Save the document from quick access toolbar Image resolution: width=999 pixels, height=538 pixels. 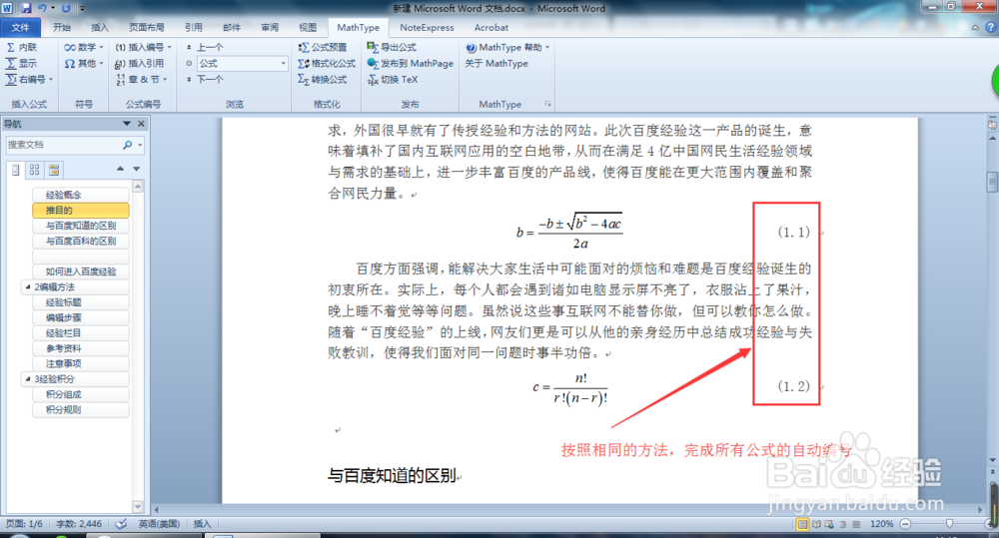click(x=26, y=8)
